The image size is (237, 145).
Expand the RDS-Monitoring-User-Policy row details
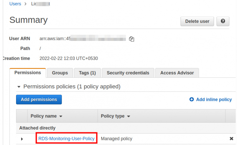coord(22,139)
